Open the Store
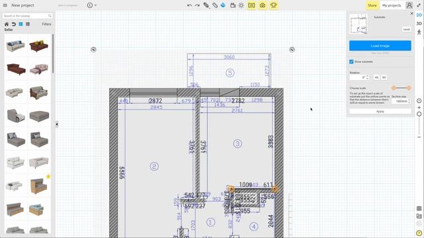The image size is (424, 238). 372,5
